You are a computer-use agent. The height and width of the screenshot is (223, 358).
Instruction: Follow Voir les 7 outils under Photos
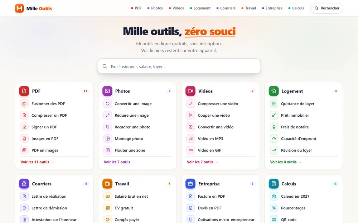click(x=120, y=162)
